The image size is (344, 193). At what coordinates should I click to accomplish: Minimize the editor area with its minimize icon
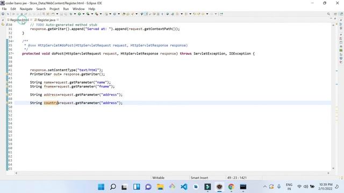[x=331, y=19]
